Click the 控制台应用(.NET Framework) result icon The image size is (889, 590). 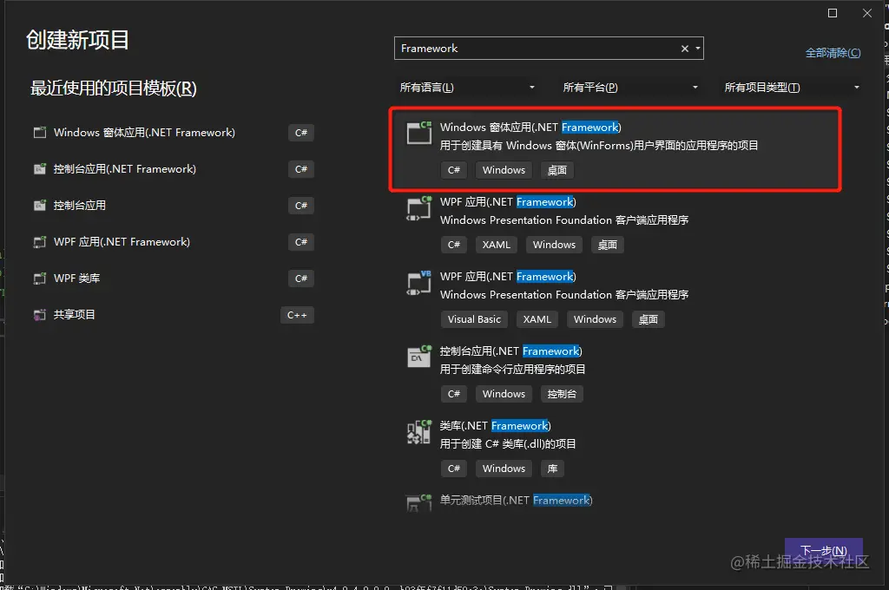coord(419,357)
